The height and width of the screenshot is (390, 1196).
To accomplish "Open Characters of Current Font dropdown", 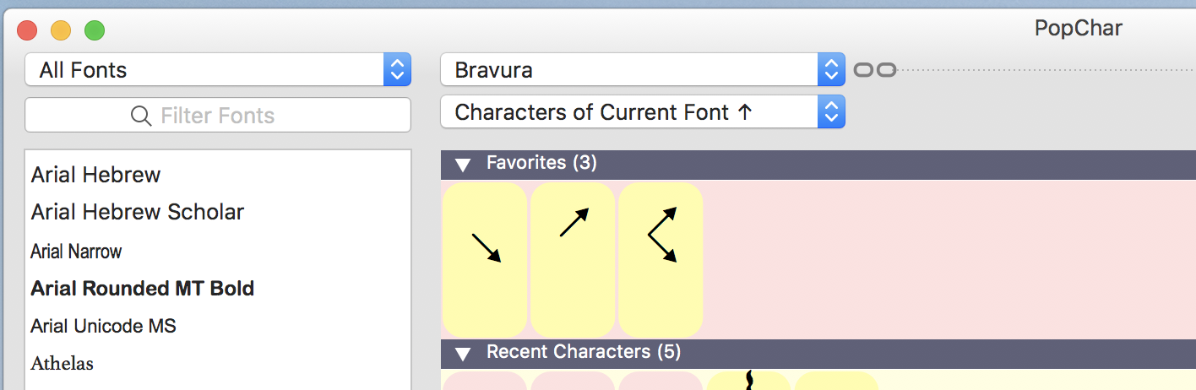I will coord(642,112).
